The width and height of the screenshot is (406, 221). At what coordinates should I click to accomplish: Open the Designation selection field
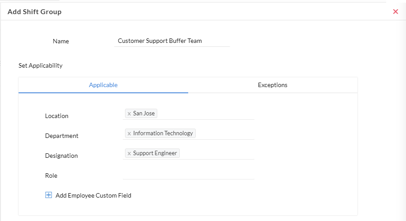[x=216, y=153]
